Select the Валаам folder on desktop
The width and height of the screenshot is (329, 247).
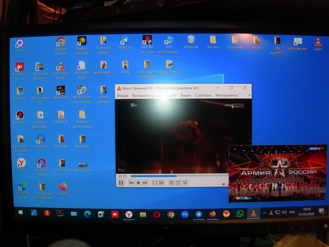point(213,42)
